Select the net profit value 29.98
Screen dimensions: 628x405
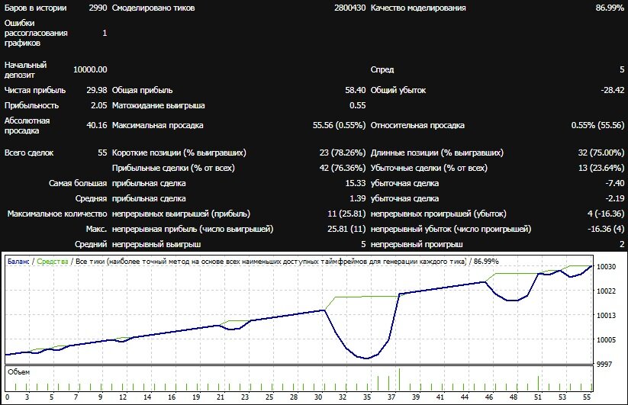(96, 90)
